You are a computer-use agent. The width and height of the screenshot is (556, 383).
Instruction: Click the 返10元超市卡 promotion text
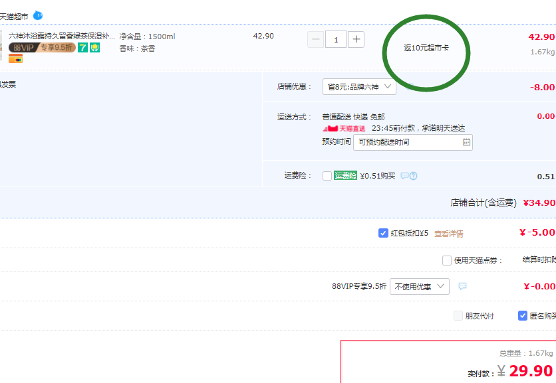426,48
